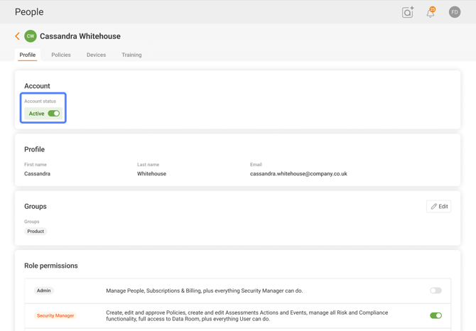Click the first name value Cassandra
This screenshot has height=331, width=476.
[x=38, y=174]
